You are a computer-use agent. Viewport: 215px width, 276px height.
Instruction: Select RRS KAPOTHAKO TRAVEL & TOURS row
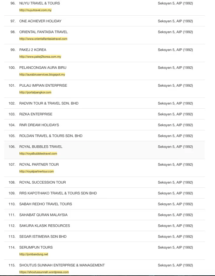click(58, 193)
